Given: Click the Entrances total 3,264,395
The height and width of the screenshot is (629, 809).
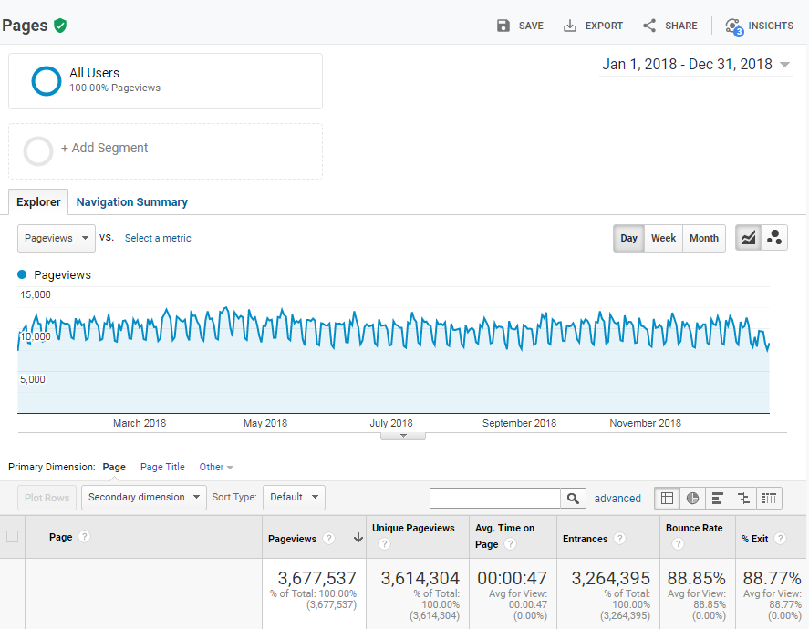Looking at the screenshot, I should pos(611,578).
